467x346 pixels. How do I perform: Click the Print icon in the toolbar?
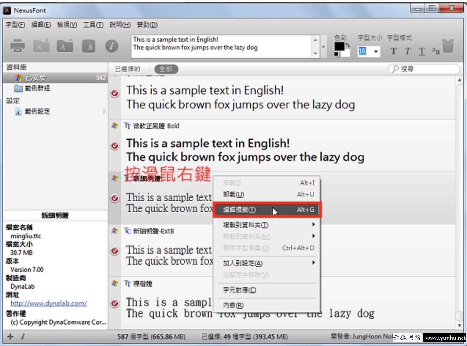18,46
